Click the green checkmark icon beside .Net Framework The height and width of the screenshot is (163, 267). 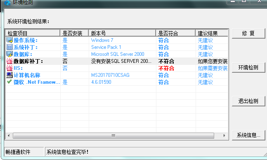click(9, 82)
